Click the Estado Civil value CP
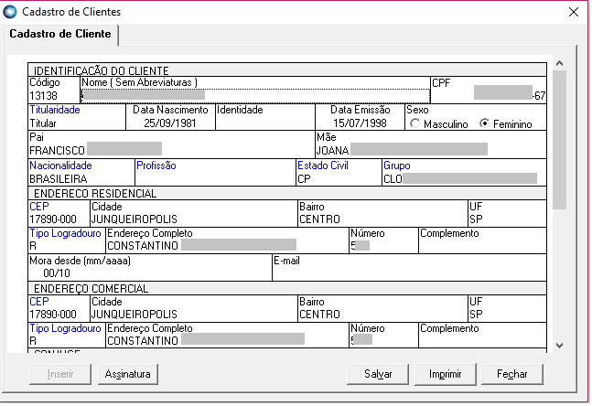 [304, 179]
